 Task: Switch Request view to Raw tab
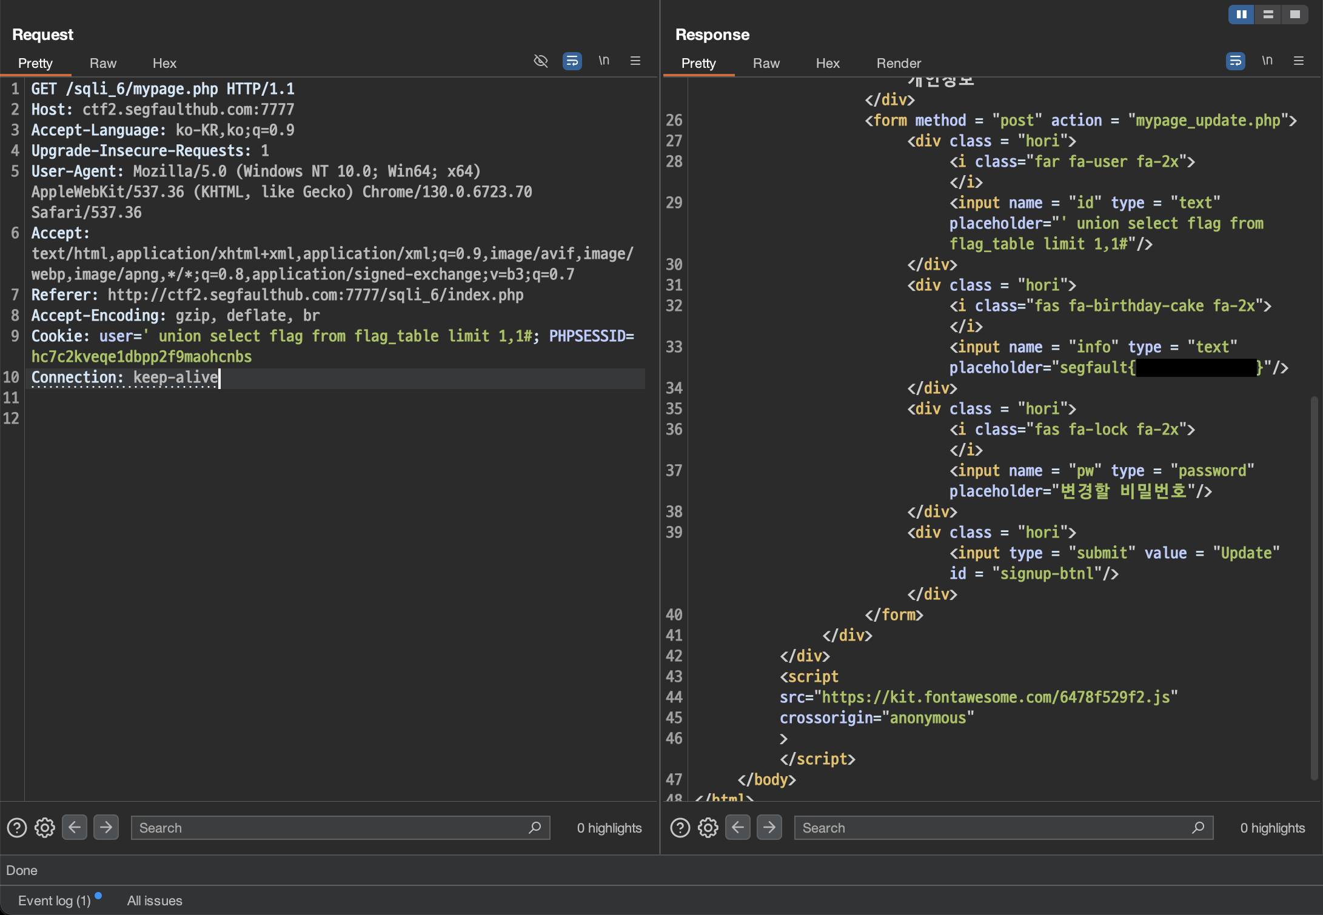click(103, 63)
